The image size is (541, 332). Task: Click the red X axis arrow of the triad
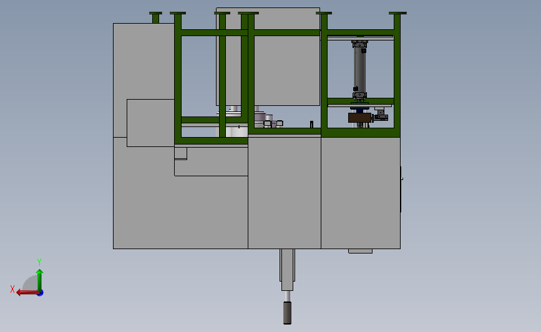coord(27,292)
